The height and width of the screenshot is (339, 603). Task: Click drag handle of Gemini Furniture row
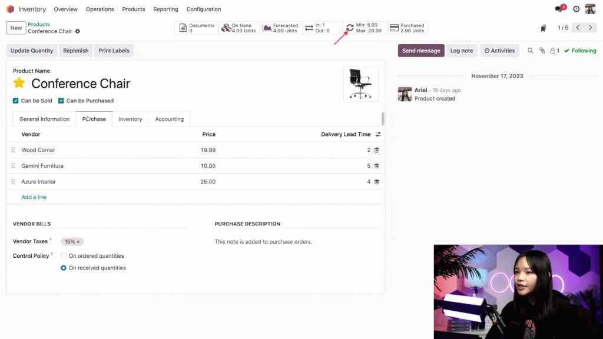13,165
